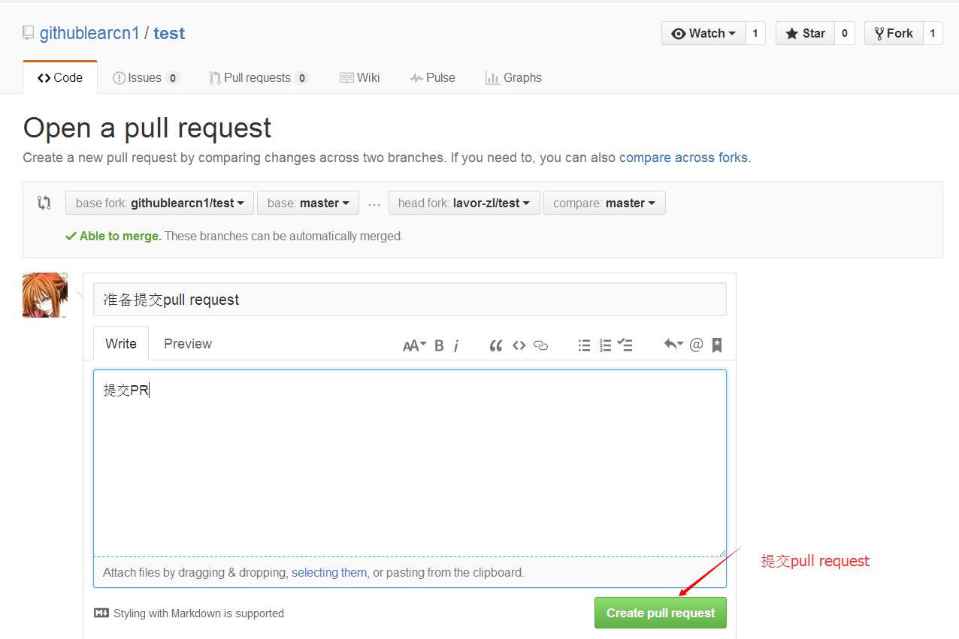The image size is (959, 639).
Task: Go to the Pull requests tab
Action: click(x=259, y=77)
